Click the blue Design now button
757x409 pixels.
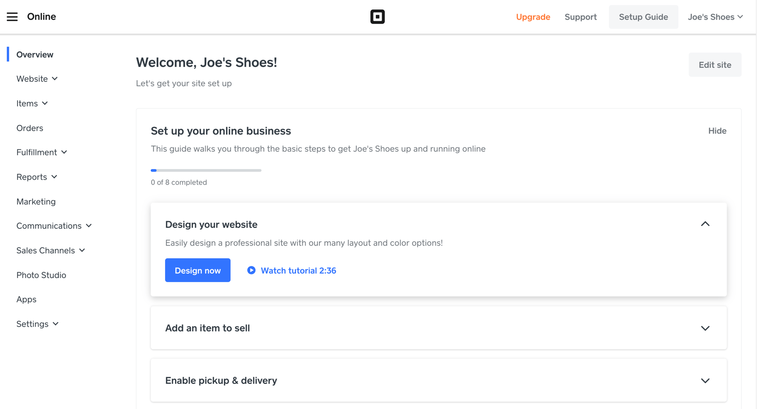pyautogui.click(x=197, y=270)
